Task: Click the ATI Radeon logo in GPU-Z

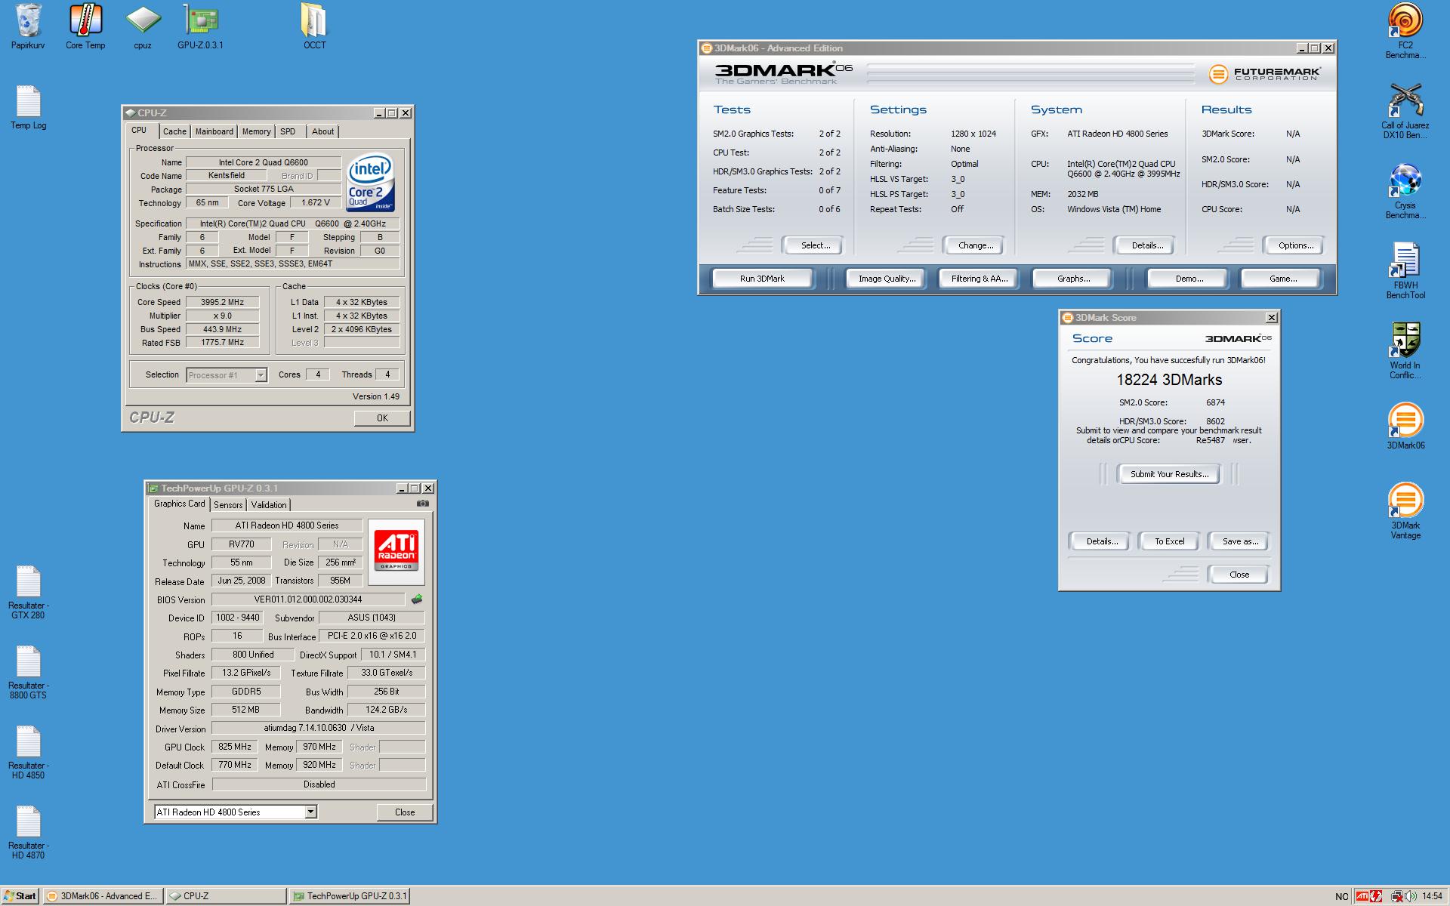Action: [x=396, y=551]
